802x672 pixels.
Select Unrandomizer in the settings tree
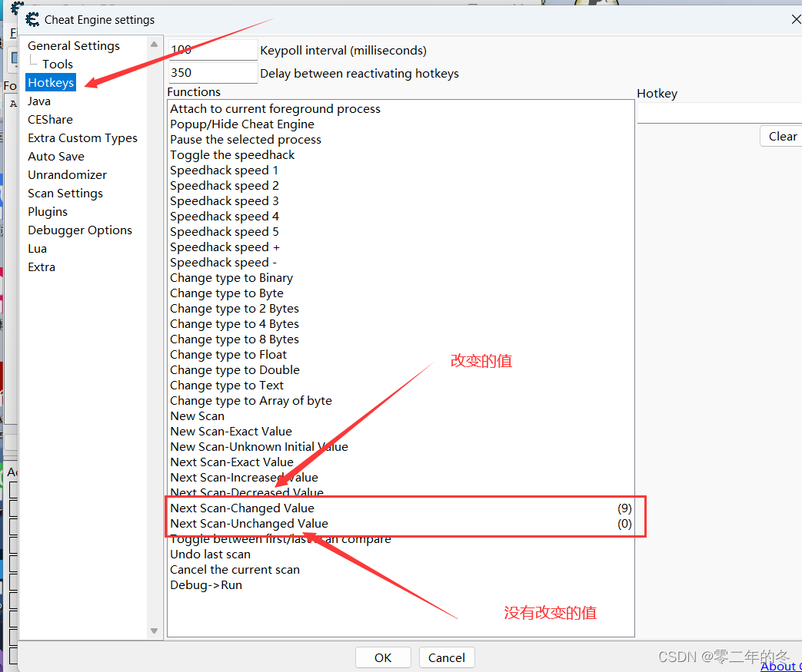(x=67, y=174)
